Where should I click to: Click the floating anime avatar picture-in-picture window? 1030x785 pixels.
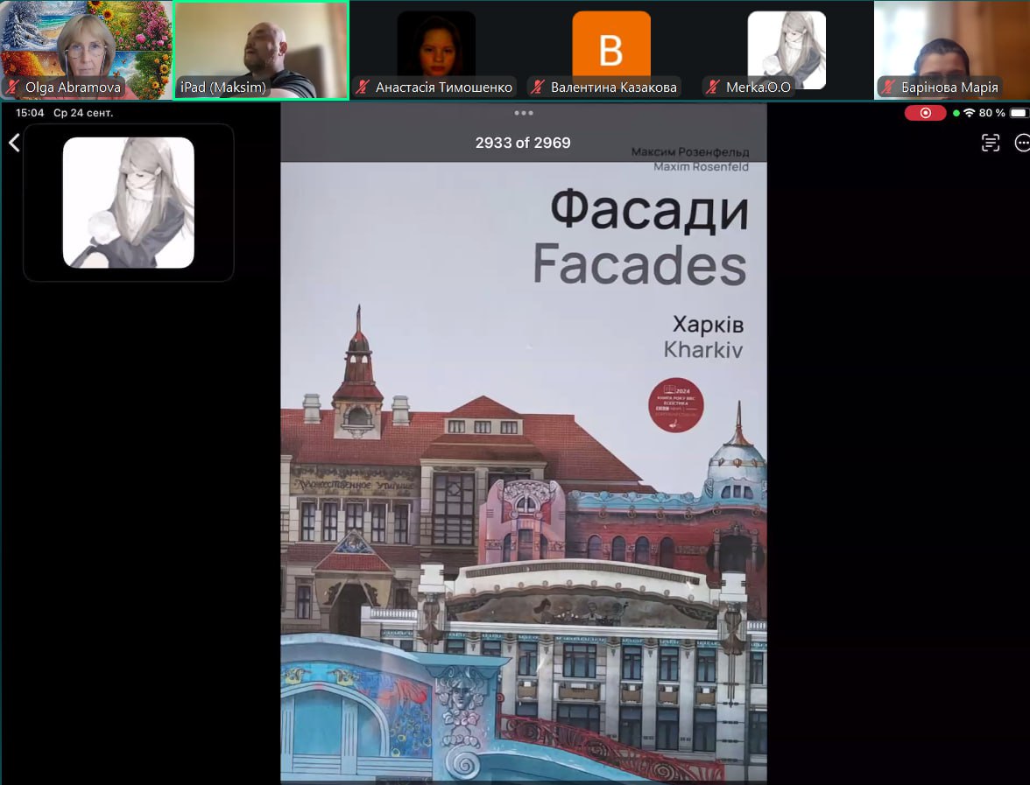[x=129, y=202]
